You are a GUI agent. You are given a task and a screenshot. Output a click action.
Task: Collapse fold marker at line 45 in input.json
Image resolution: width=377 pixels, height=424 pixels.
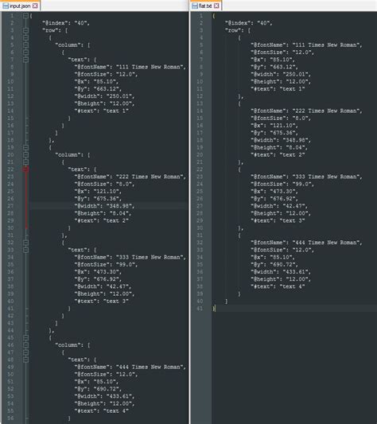[25, 338]
